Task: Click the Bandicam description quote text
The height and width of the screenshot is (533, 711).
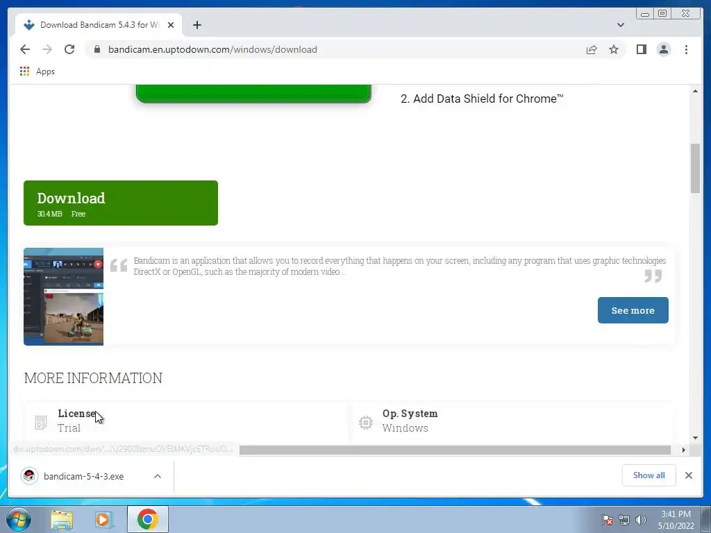Action: click(399, 266)
